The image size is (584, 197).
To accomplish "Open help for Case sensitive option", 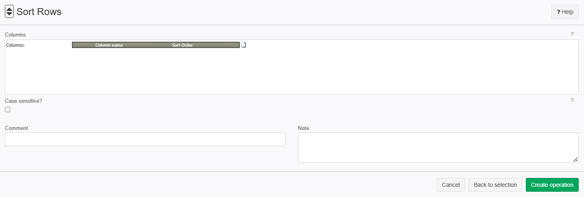I will 572,100.
